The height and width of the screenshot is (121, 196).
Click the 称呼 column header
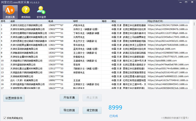pyautogui.click(x=87, y=21)
